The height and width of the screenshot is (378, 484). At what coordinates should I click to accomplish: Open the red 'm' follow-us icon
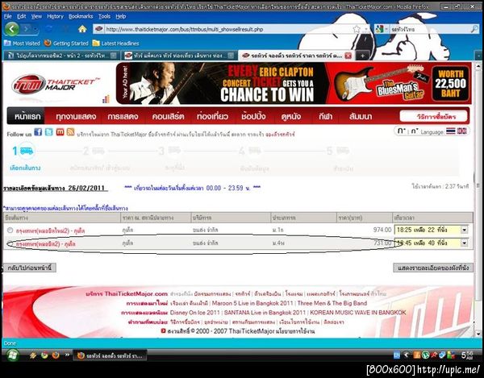(x=60, y=132)
